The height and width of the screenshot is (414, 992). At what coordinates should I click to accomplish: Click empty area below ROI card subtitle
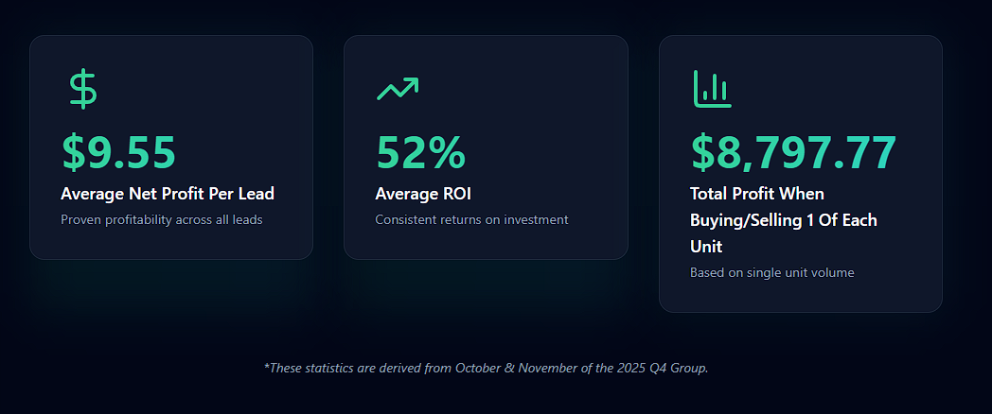coord(486,243)
